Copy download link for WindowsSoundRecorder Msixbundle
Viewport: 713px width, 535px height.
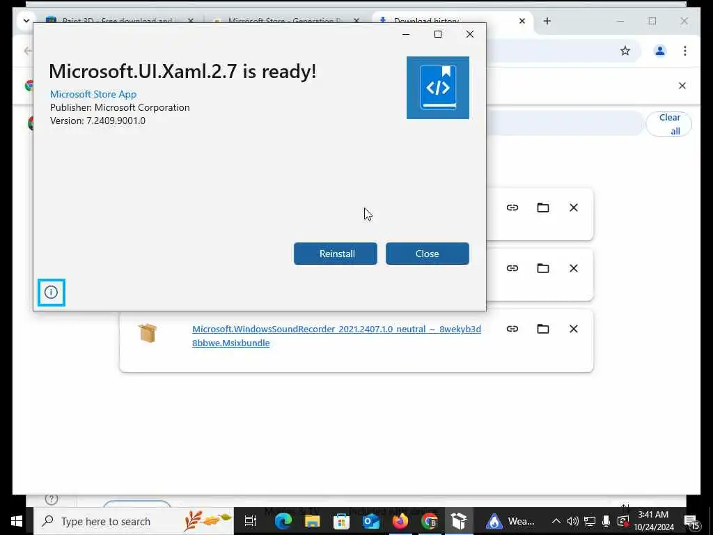pyautogui.click(x=512, y=329)
